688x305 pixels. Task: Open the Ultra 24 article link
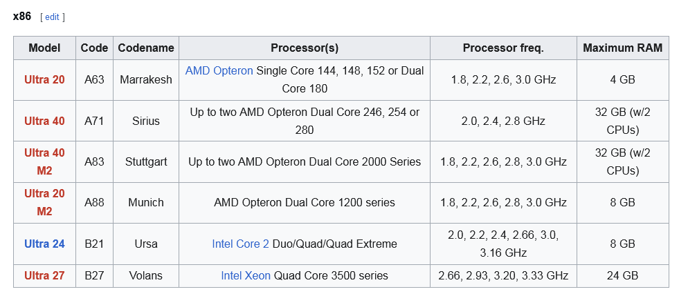pos(44,244)
